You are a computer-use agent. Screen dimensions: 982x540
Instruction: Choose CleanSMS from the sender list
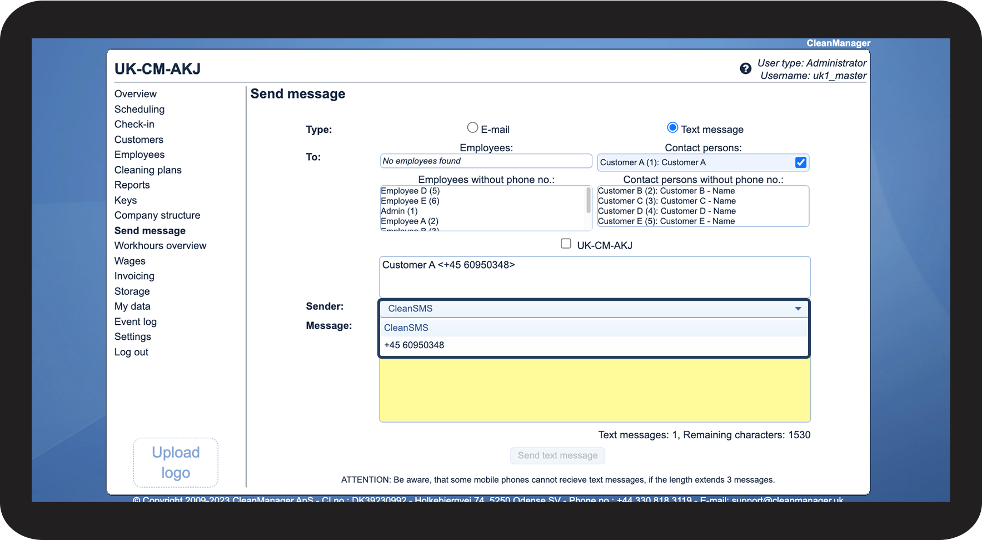point(406,328)
